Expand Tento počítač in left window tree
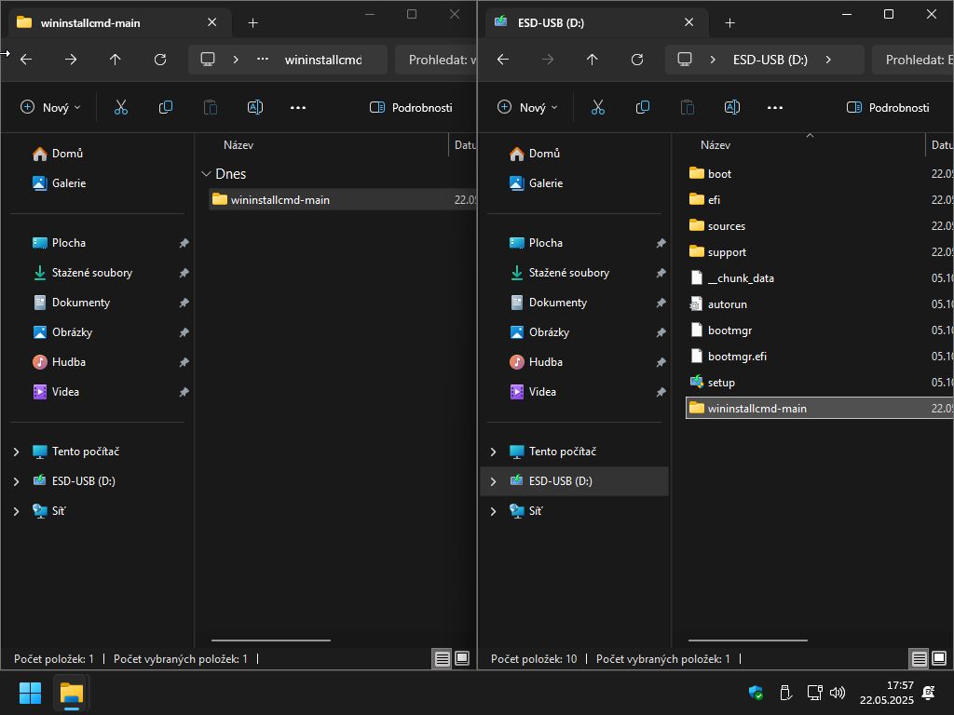Screen dimensions: 954x715 pyautogui.click(x=17, y=452)
